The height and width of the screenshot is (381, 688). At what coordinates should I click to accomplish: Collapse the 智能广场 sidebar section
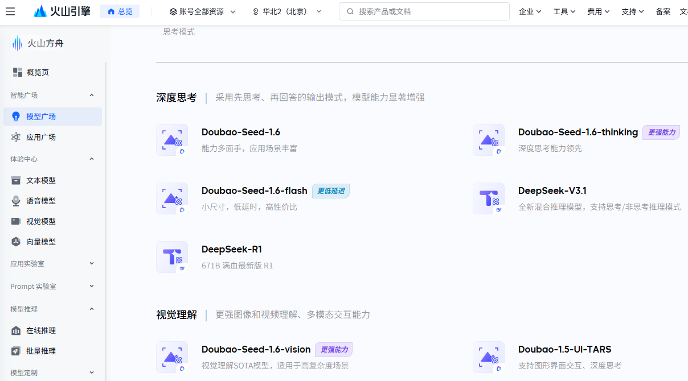[92, 95]
